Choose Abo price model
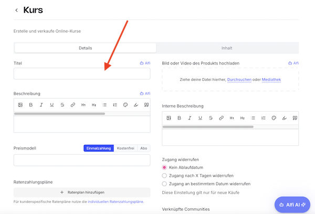The width and height of the screenshot is (315, 214). (x=144, y=148)
